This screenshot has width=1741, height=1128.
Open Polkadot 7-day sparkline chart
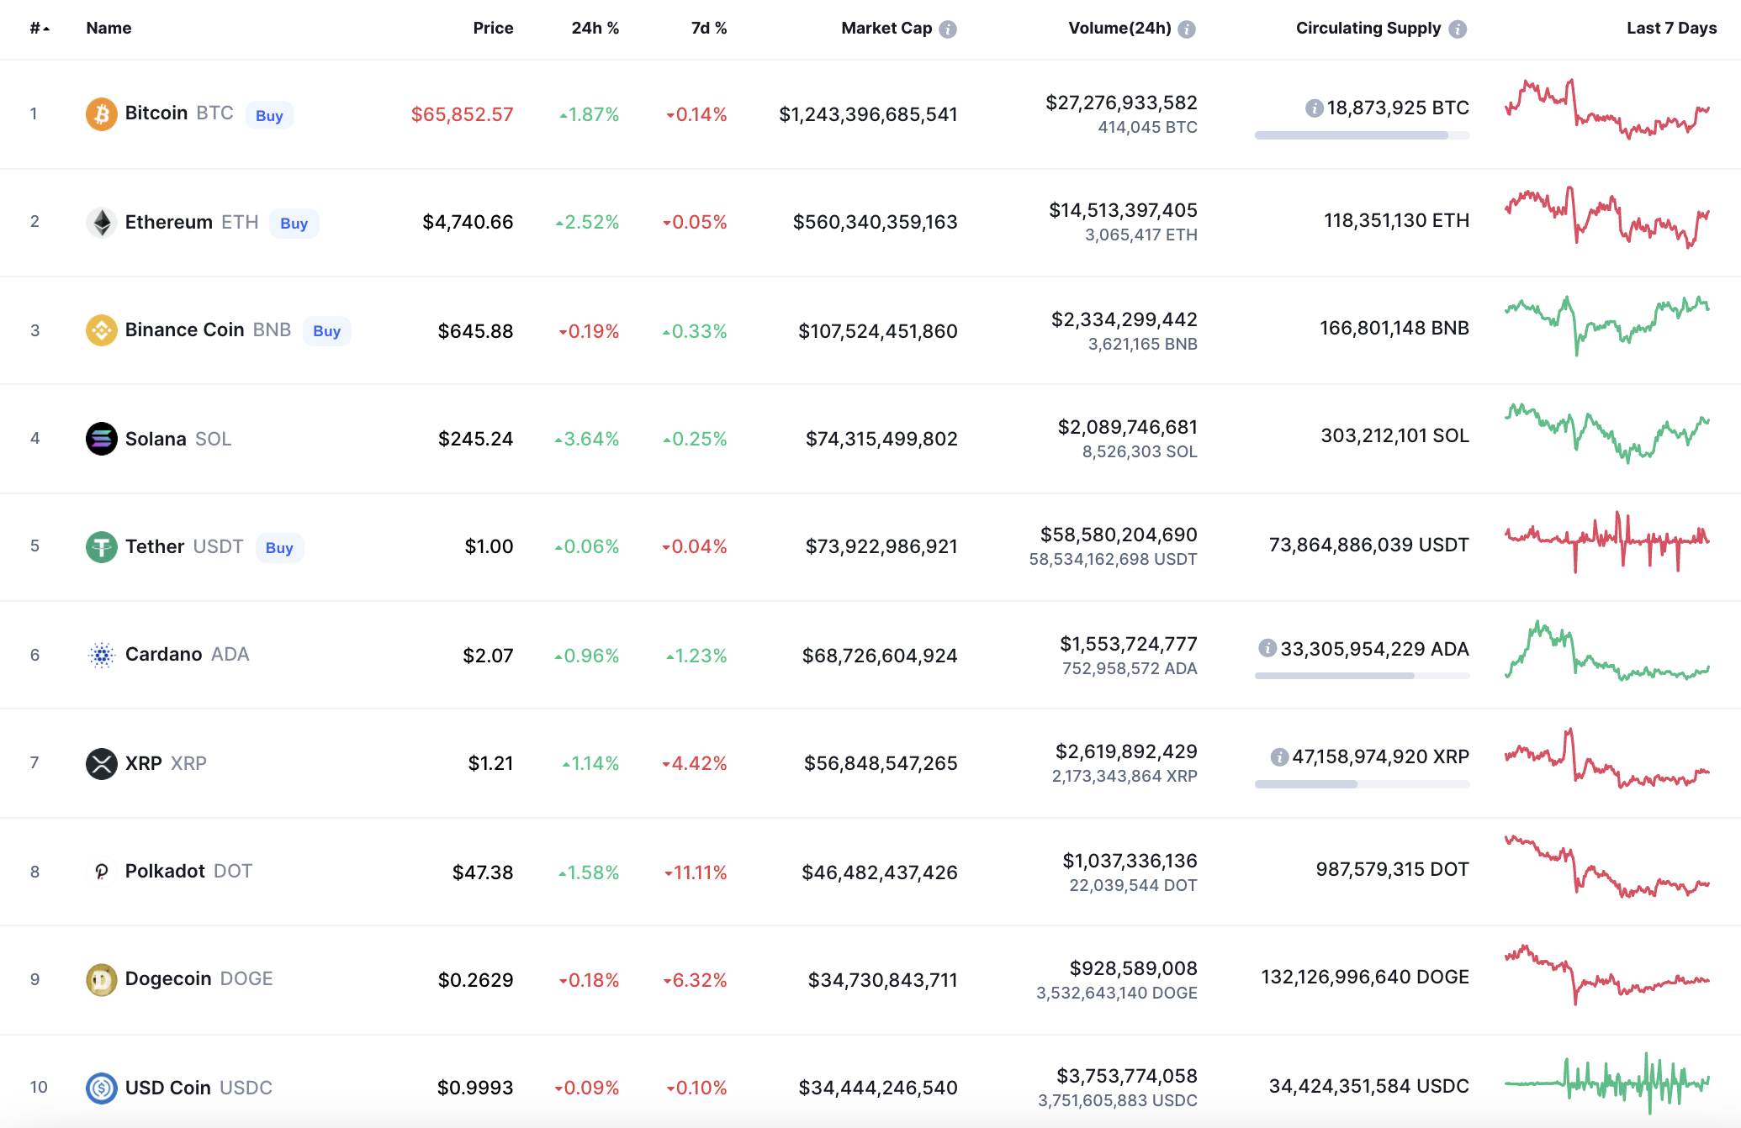point(1607,866)
